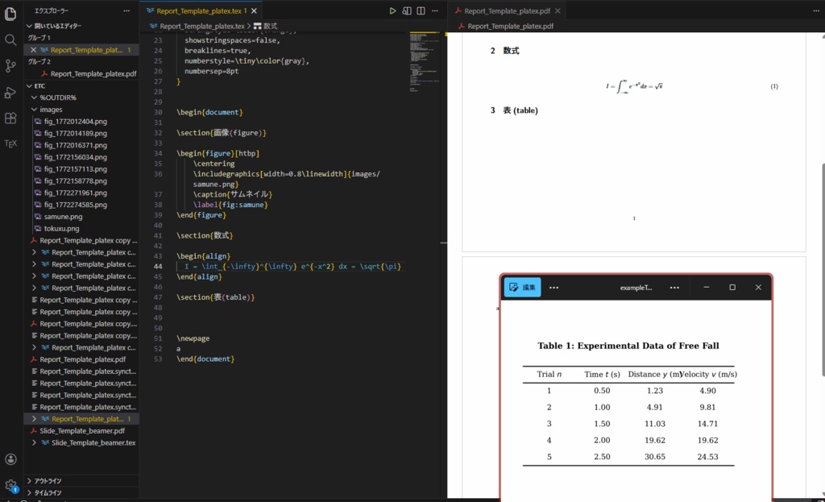Image resolution: width=825 pixels, height=502 pixels.
Task: Open the Explorer view icon
Action: tap(10, 15)
